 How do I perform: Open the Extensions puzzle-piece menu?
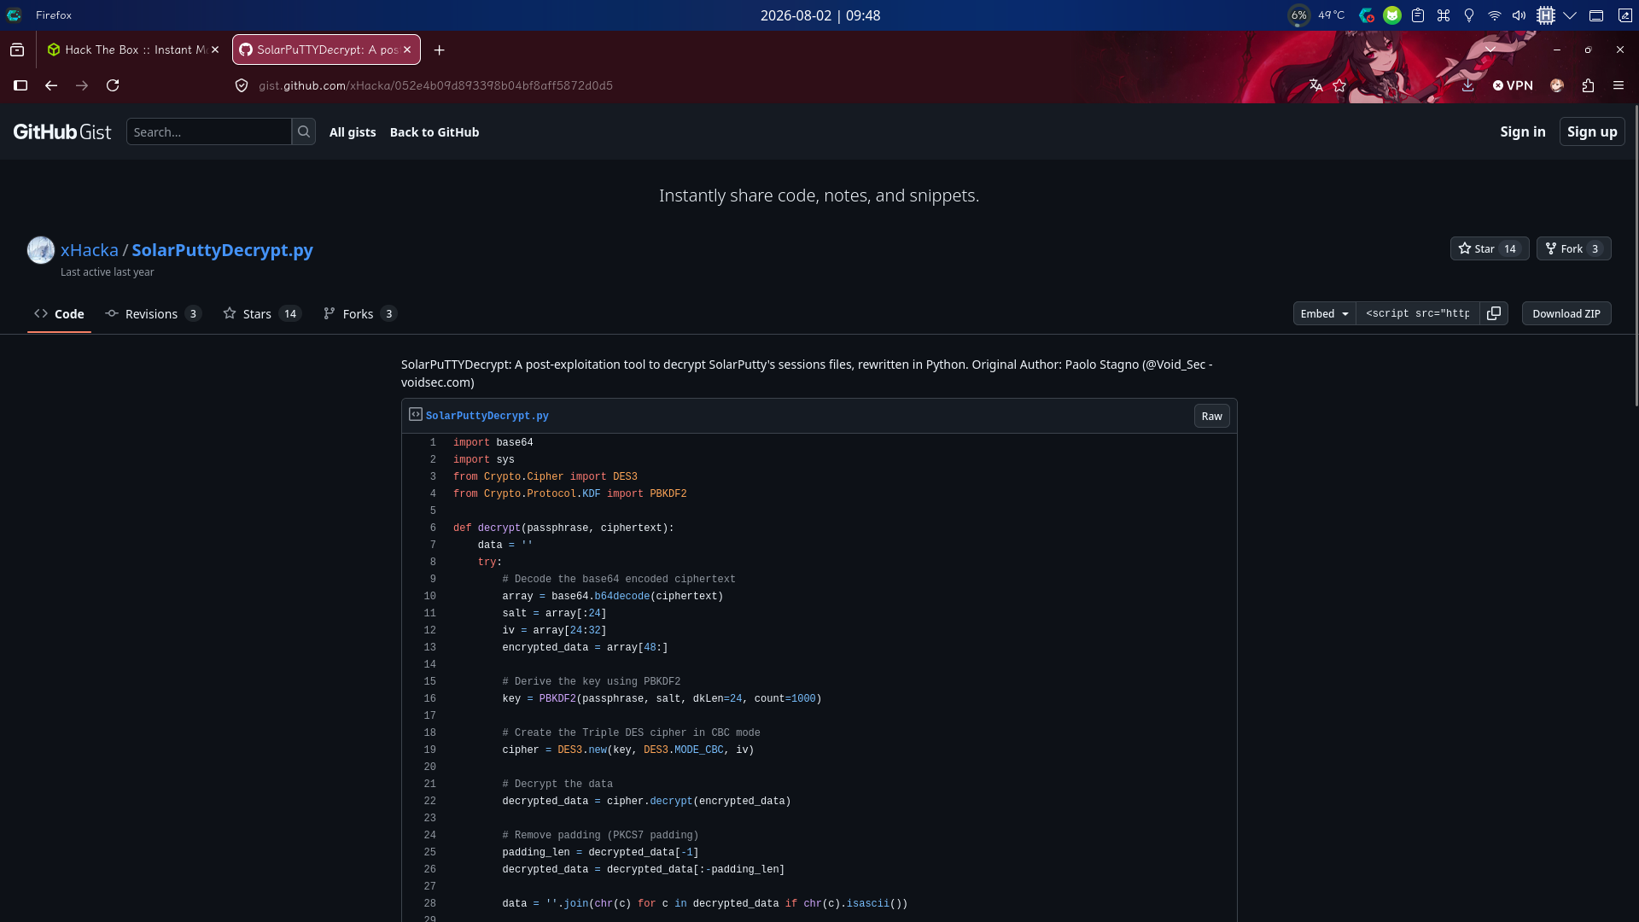click(x=1588, y=85)
